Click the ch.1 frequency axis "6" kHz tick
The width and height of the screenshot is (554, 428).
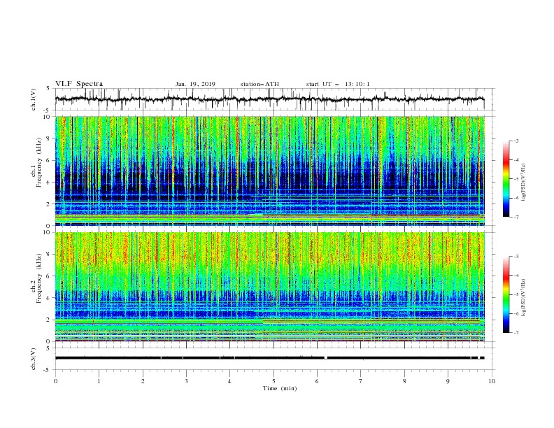pyautogui.click(x=49, y=160)
